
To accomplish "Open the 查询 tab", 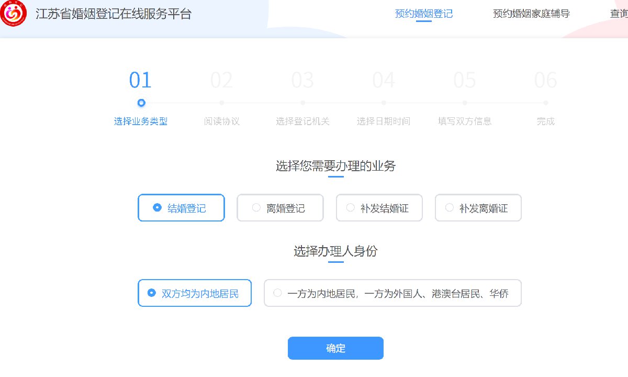I will 619,14.
